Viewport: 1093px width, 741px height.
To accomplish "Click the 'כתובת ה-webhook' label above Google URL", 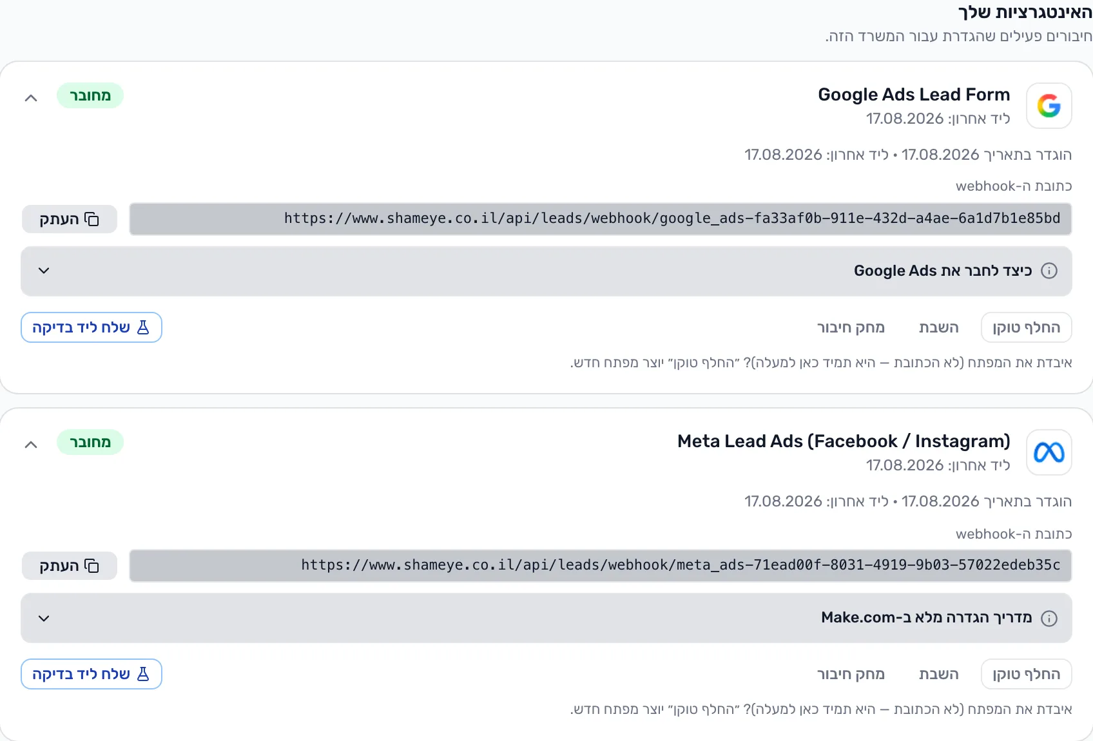I will click(x=1014, y=186).
